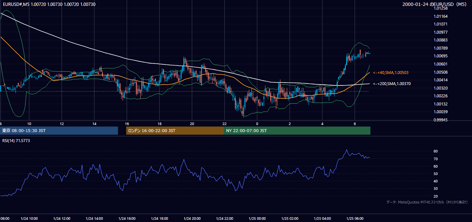
Task: Click price level 1.00132 on axis
Action: (441, 104)
